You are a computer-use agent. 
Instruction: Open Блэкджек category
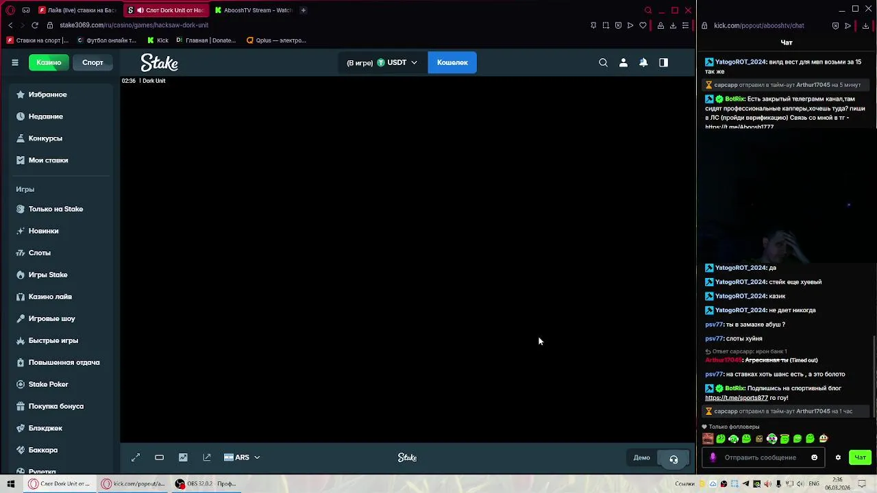coord(60,428)
